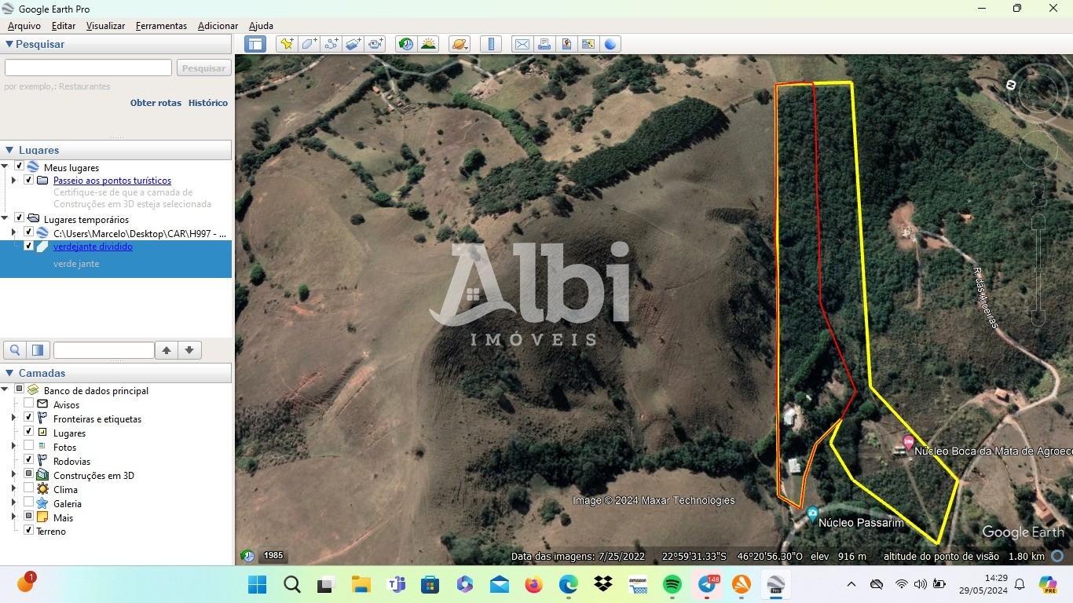Uncheck the Lugares layer checkbox

[29, 432]
